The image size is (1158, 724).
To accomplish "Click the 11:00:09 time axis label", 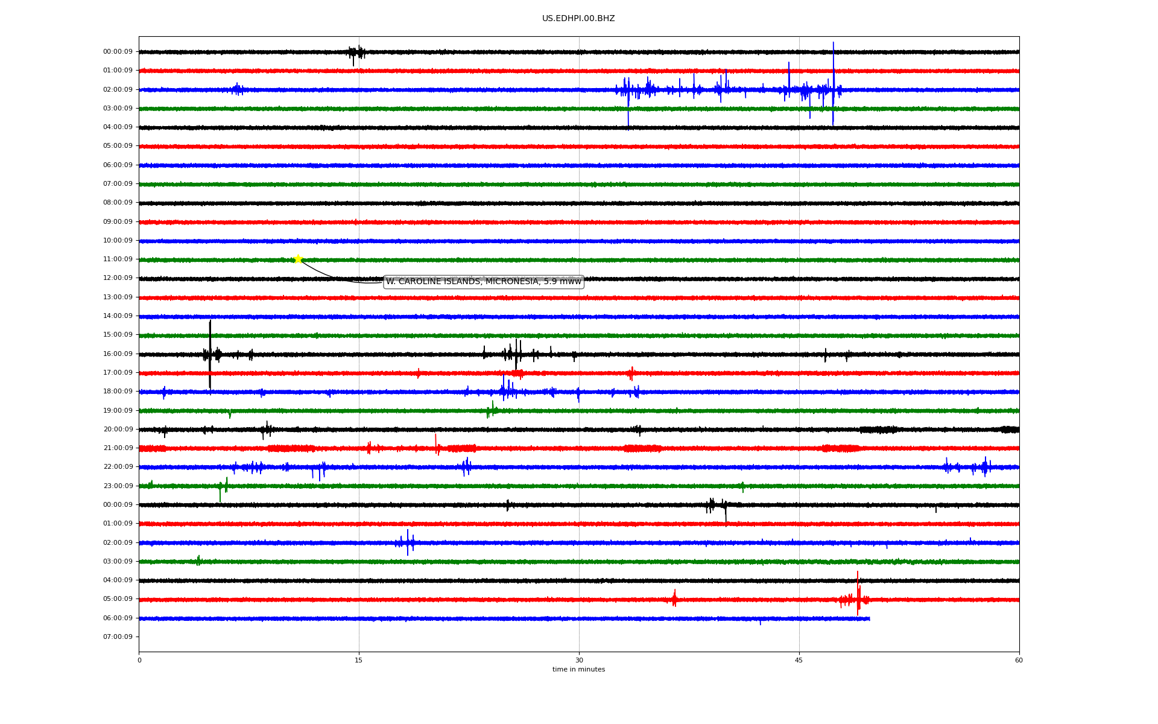I will click(118, 259).
